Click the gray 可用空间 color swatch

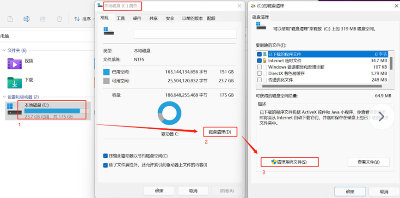(106, 81)
